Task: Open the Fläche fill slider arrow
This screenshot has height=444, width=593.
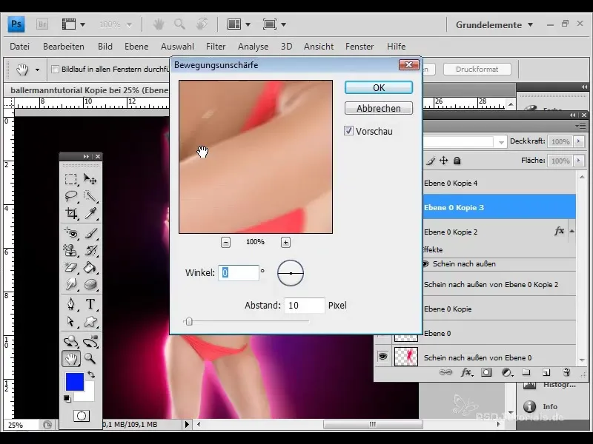Action: [578, 161]
